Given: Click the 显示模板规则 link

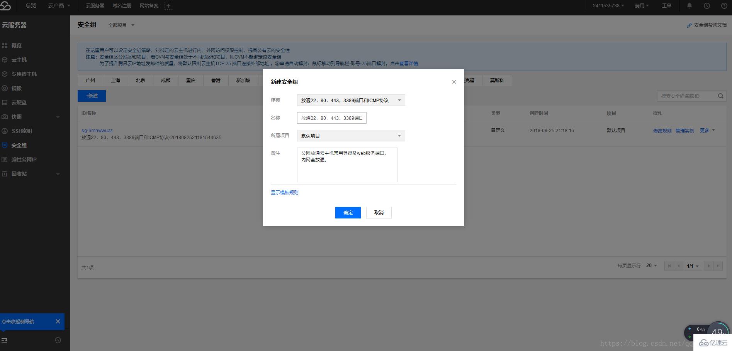Looking at the screenshot, I should (x=285, y=192).
